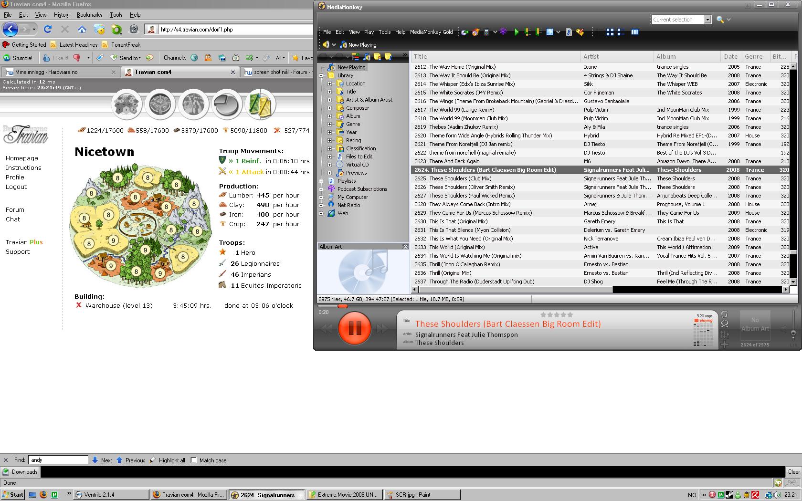This screenshot has width=802, height=501.
Task: Click green Play icon in MediaMonkey toolbar
Action: 517,32
